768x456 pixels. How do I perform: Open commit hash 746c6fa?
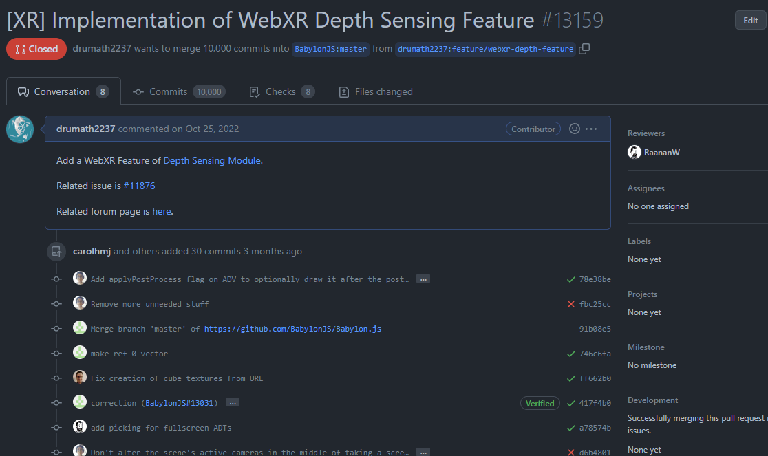pos(595,354)
